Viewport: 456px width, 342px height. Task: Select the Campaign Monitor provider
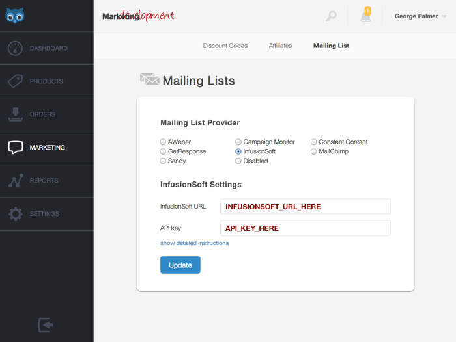(x=238, y=142)
